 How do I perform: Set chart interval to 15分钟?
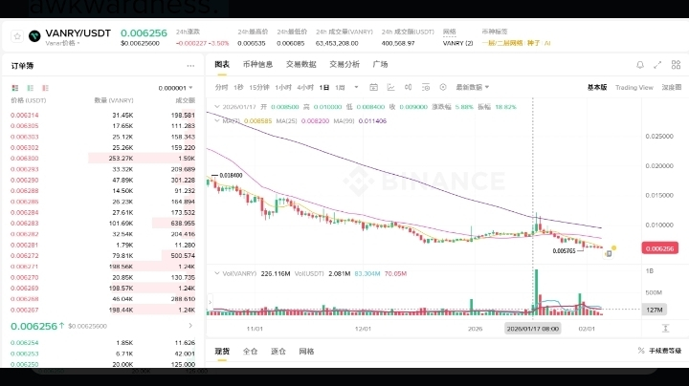pyautogui.click(x=259, y=87)
